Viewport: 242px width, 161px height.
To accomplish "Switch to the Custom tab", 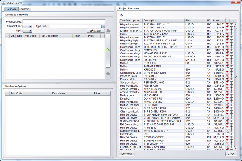I will coord(25,9).
